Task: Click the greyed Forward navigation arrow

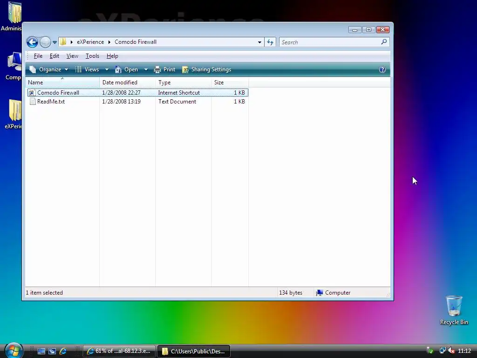Action: [x=45, y=42]
